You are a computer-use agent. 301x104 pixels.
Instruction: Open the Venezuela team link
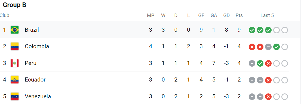click(x=38, y=96)
